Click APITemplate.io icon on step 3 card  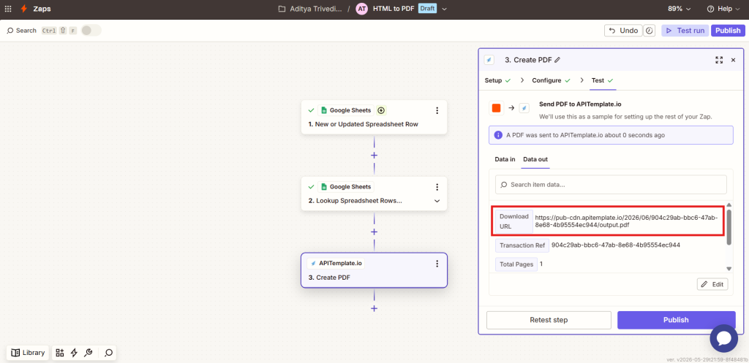313,264
